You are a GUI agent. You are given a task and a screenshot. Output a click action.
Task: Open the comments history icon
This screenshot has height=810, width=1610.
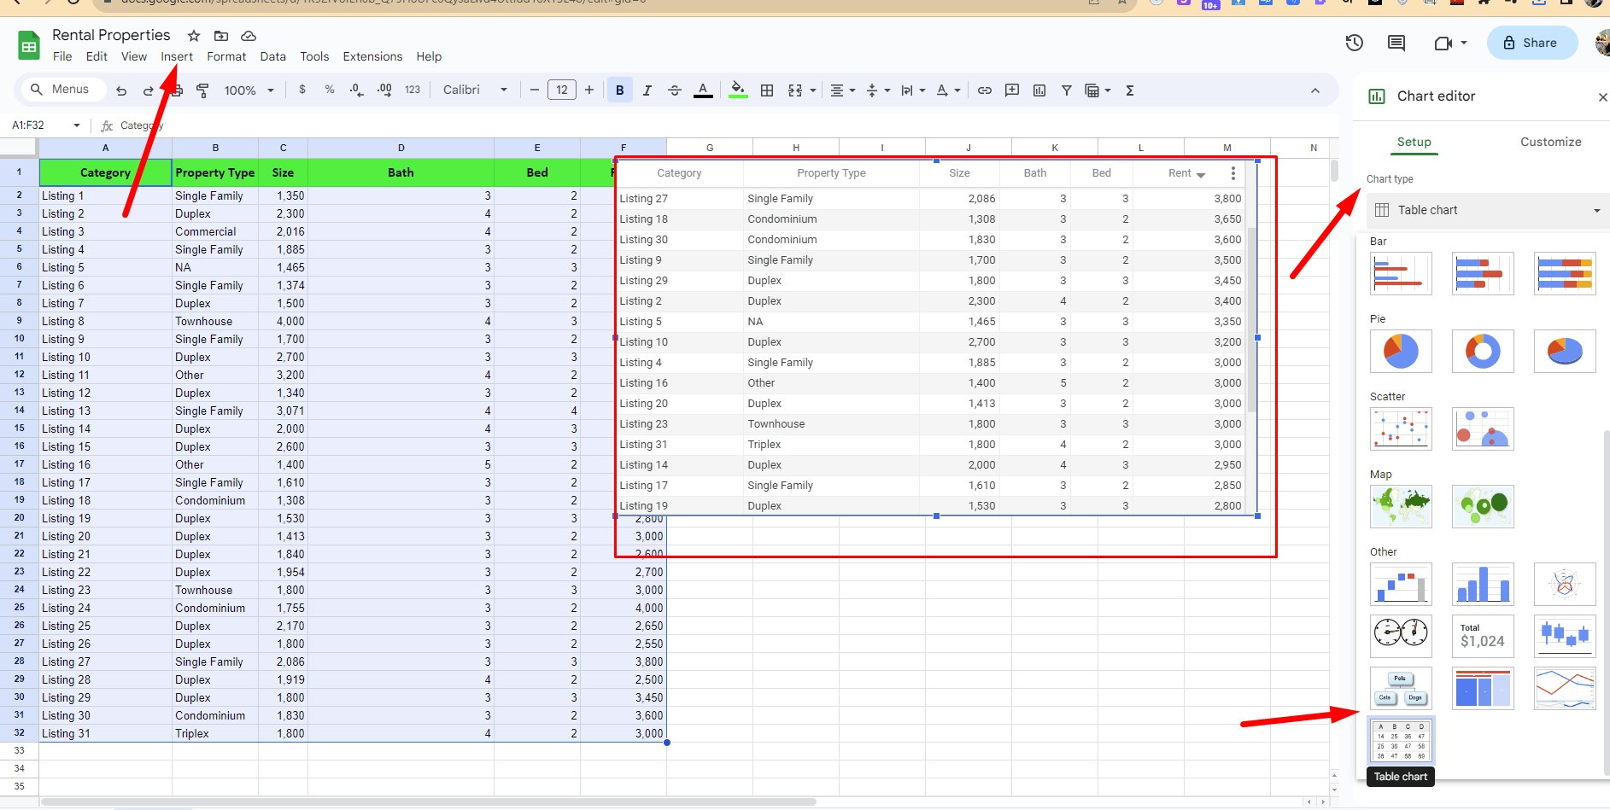[1396, 43]
